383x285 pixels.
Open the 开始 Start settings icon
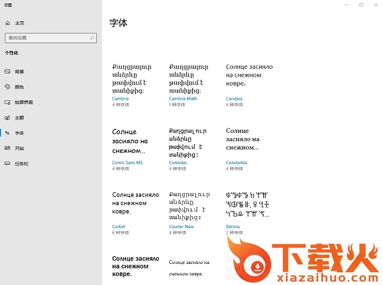(x=7, y=148)
